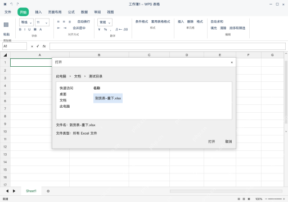Open the cell borders icon
The width and height of the screenshot is (288, 202).
click(35, 29)
